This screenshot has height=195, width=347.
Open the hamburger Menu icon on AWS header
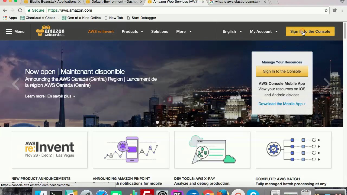(9, 31)
